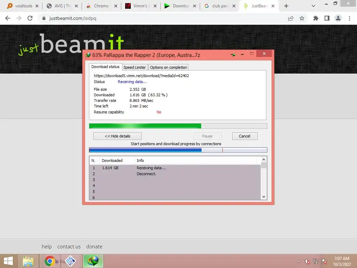Viewport: 357px width, 268px height.
Task: Click the blue connections progress bar
Action: tap(178, 150)
